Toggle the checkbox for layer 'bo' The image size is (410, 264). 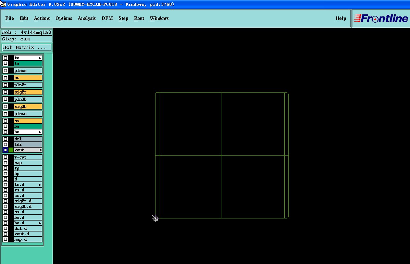coord(5,132)
